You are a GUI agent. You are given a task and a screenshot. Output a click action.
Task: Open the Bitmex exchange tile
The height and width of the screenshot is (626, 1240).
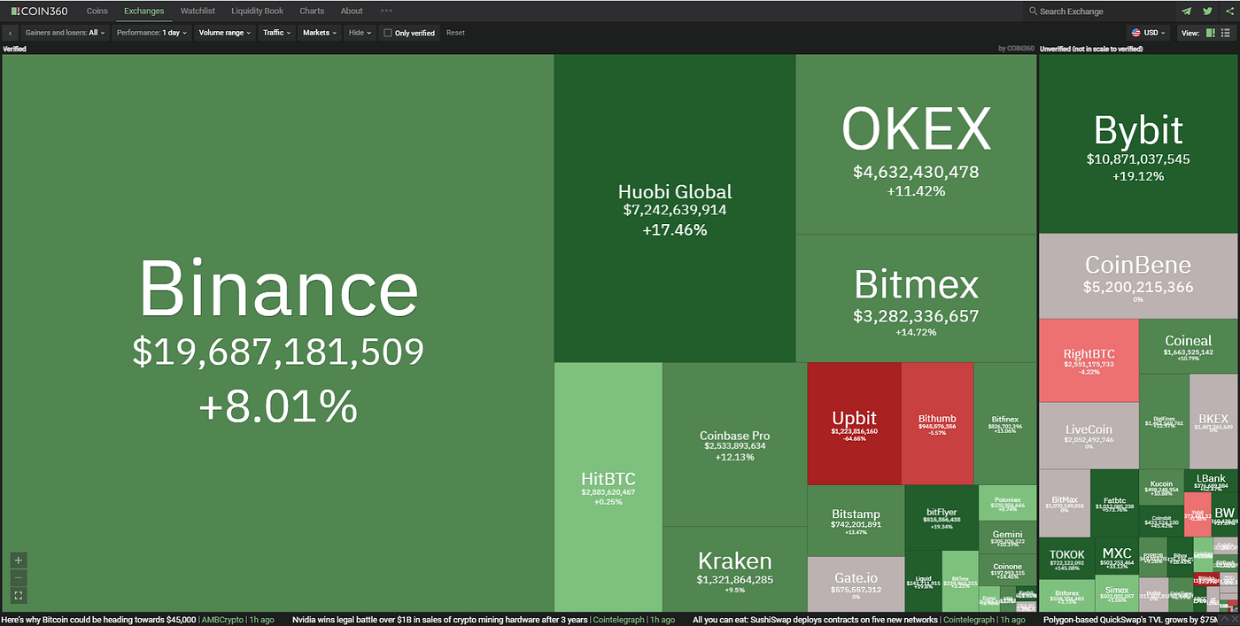click(x=916, y=298)
